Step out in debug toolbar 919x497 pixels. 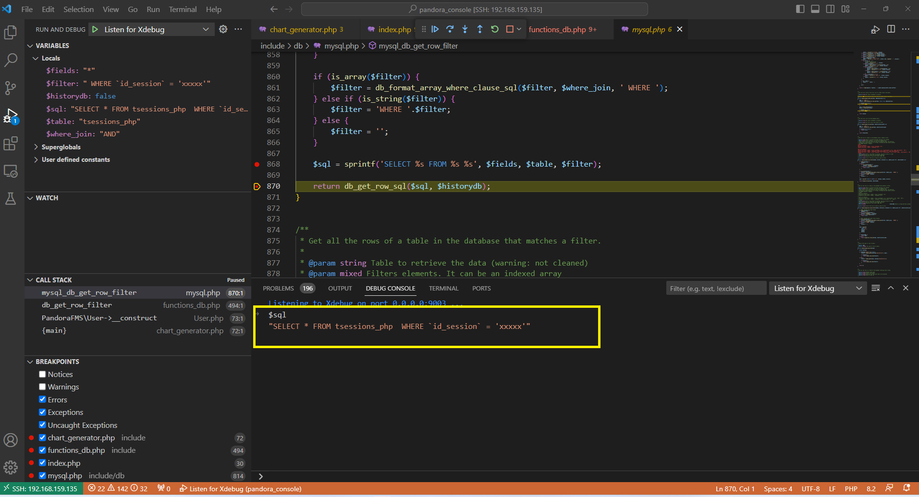pos(479,29)
